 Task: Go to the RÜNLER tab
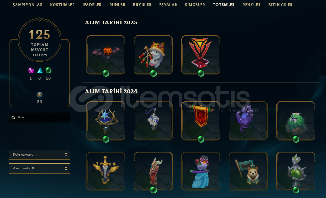point(117,4)
